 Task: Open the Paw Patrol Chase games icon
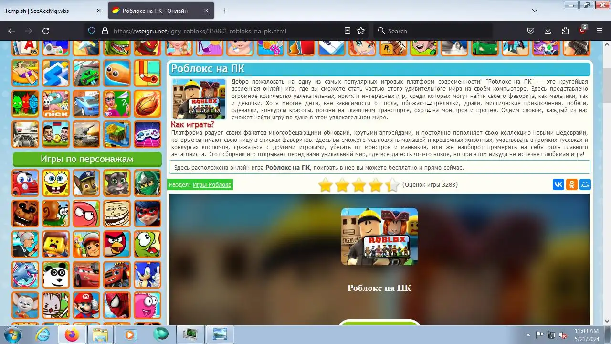86,183
